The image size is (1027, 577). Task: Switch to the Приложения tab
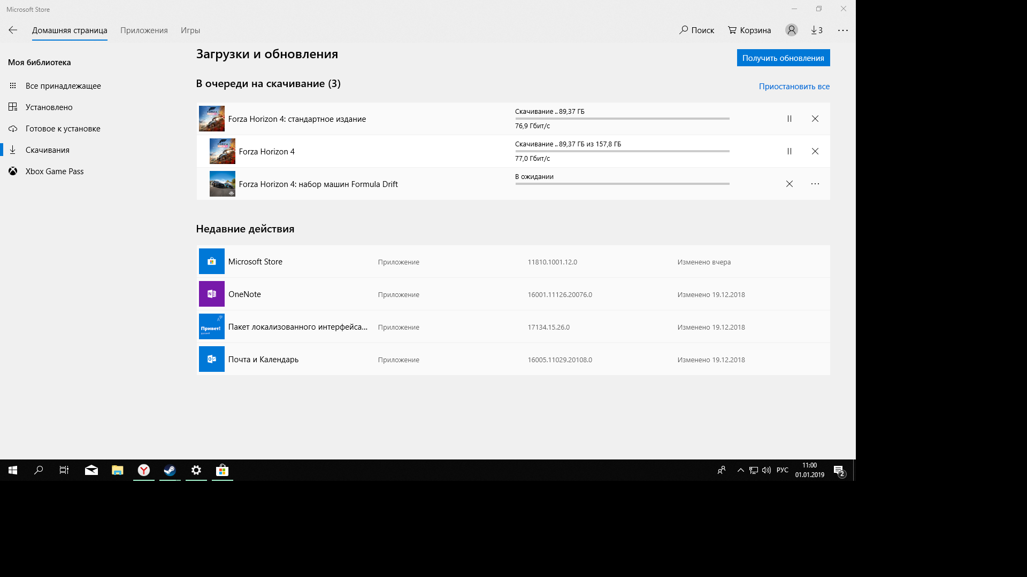click(144, 30)
